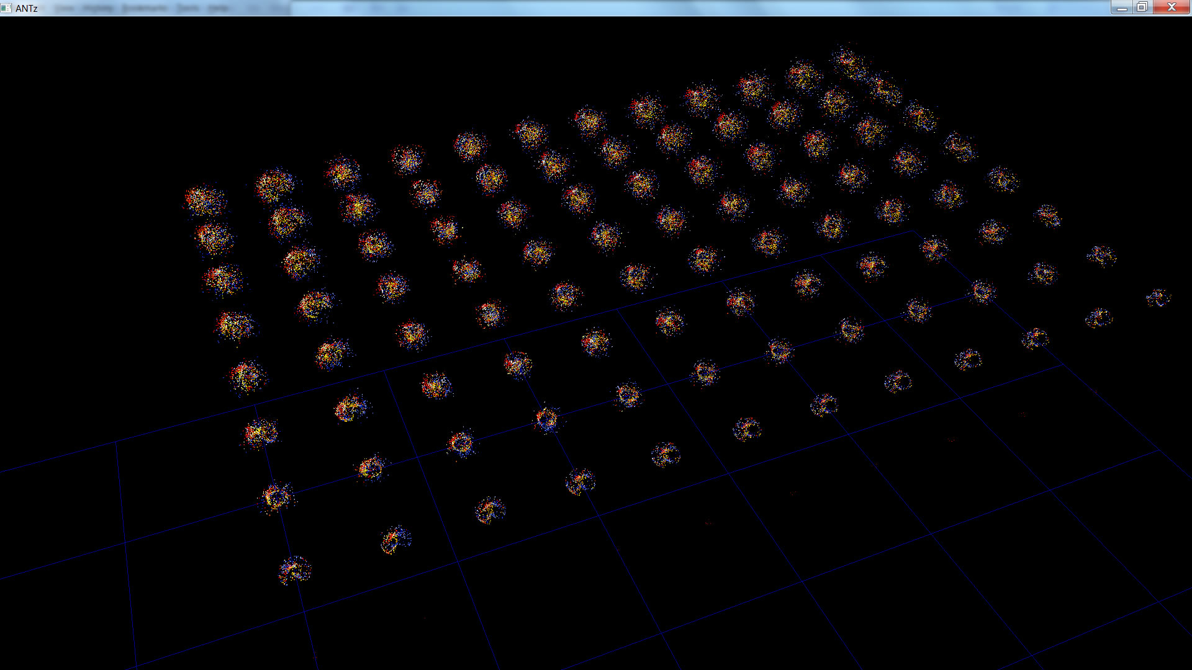Click the ANTz application icon in title bar
The width and height of the screenshot is (1192, 670).
coord(6,8)
